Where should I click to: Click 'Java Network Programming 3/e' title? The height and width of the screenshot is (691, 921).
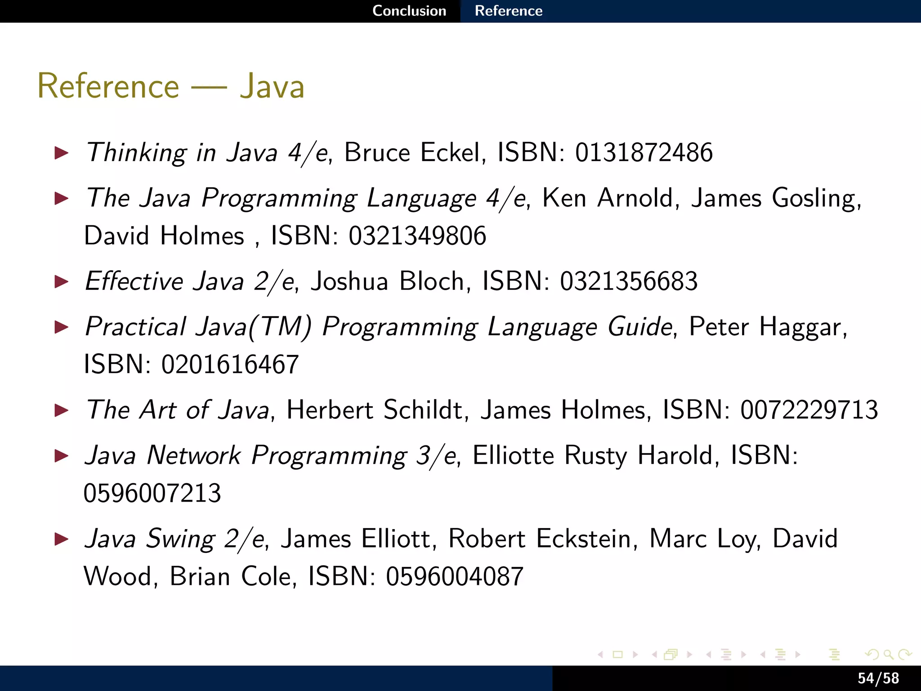(x=271, y=456)
